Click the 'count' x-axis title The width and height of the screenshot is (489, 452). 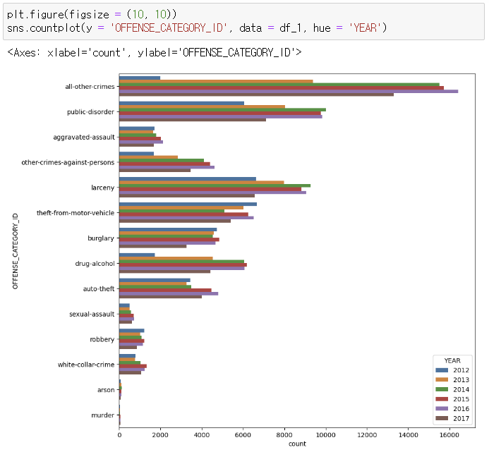[x=297, y=444]
